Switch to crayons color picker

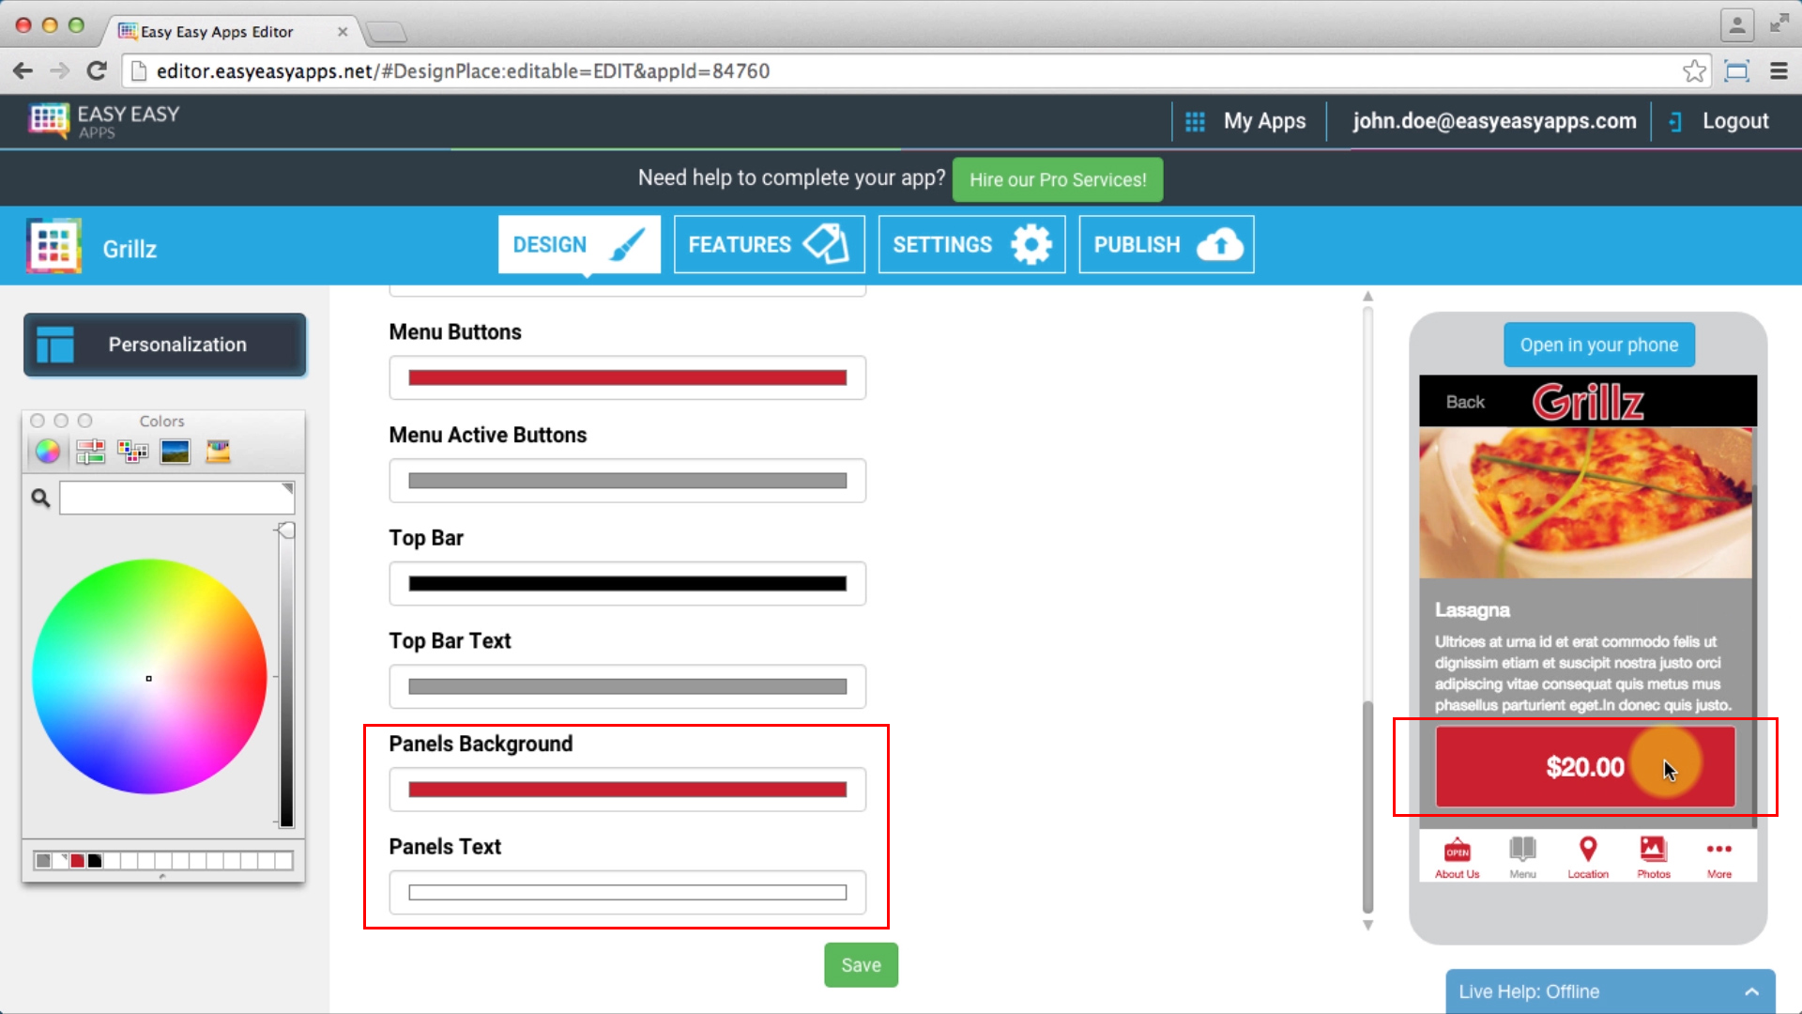[x=218, y=452]
